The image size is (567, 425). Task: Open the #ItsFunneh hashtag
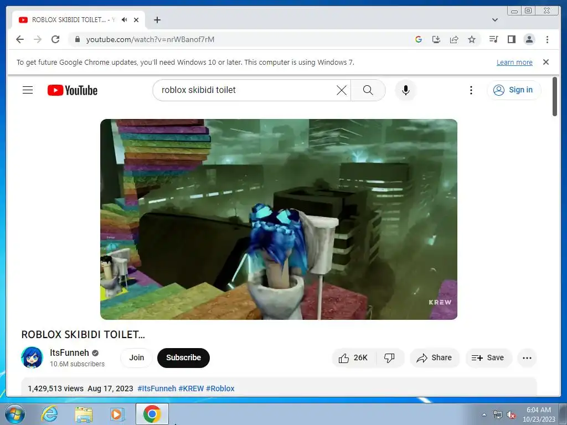click(157, 388)
